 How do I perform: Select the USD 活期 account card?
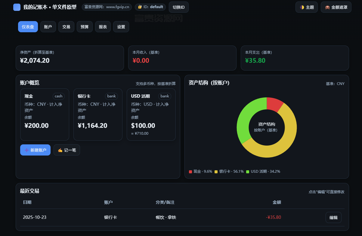tap(151, 115)
